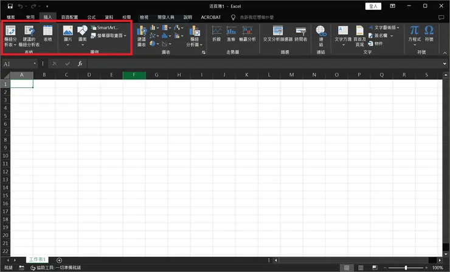450x272 pixels.
Task: Switch to the Home (常用) tab
Action: tap(30, 18)
